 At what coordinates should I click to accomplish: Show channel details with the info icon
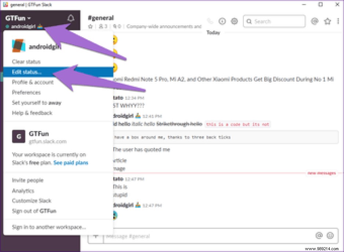pos(222,21)
